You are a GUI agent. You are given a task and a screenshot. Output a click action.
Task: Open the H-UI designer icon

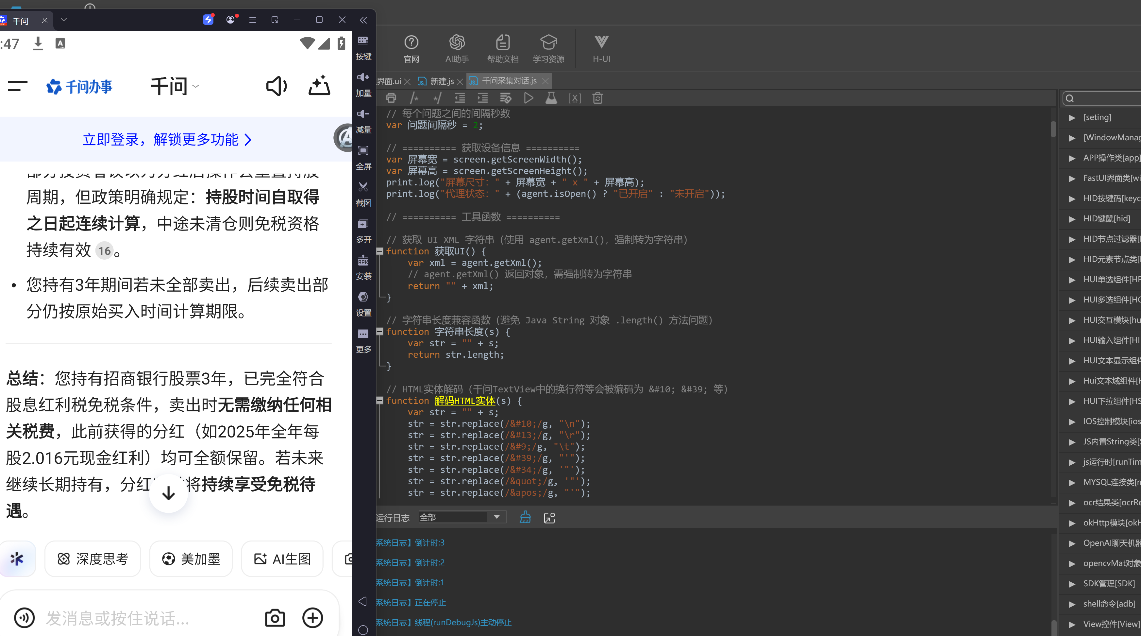click(601, 49)
